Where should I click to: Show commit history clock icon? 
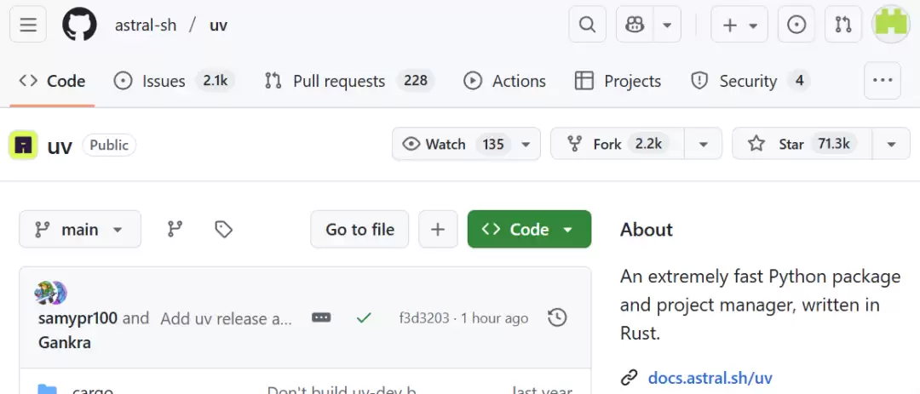(557, 317)
